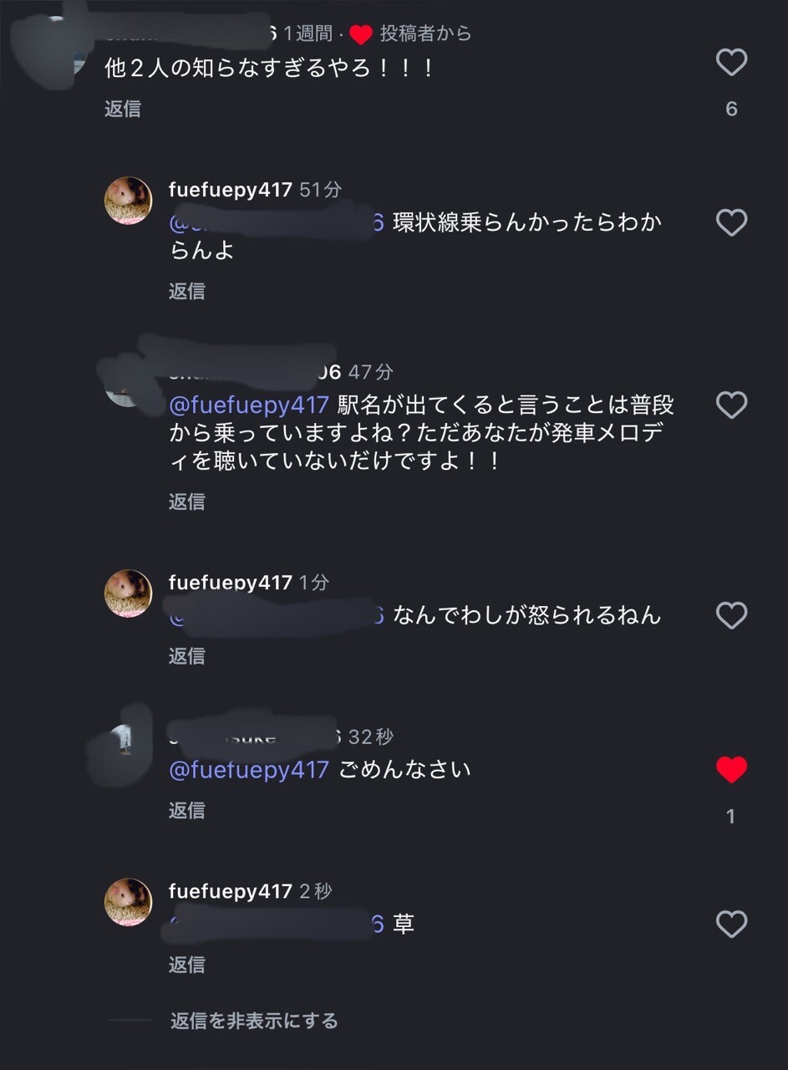Like the 草 comment
Image resolution: width=788 pixels, height=1070 pixels.
click(x=731, y=924)
